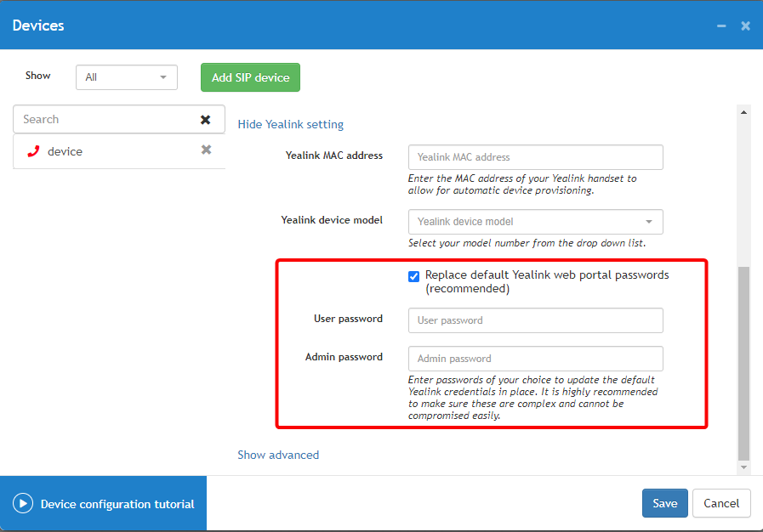The height and width of the screenshot is (532, 763).
Task: Minimize the Devices dialog
Action: tap(721, 25)
